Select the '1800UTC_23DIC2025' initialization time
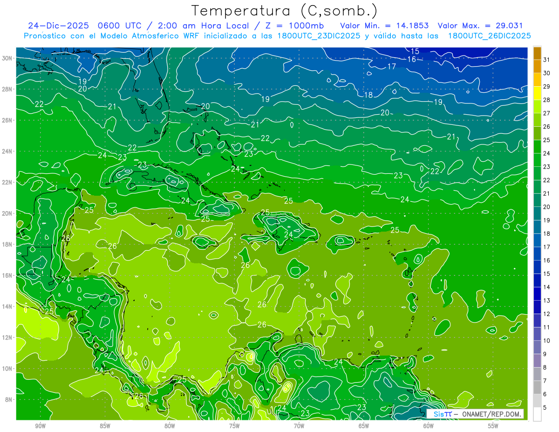The width and height of the screenshot is (559, 432). tap(319, 36)
